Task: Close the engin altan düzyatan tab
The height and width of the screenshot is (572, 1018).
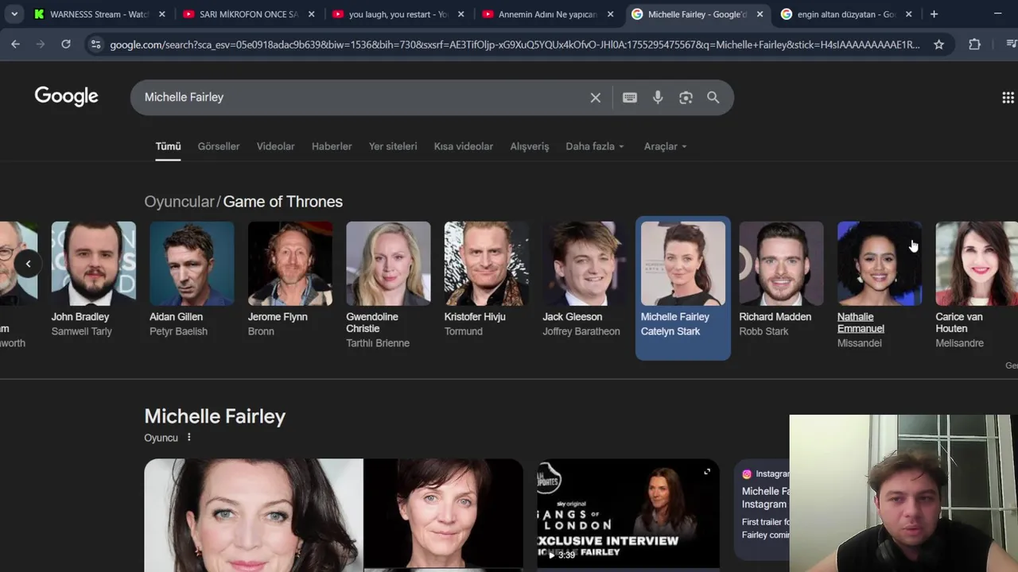Action: (908, 14)
